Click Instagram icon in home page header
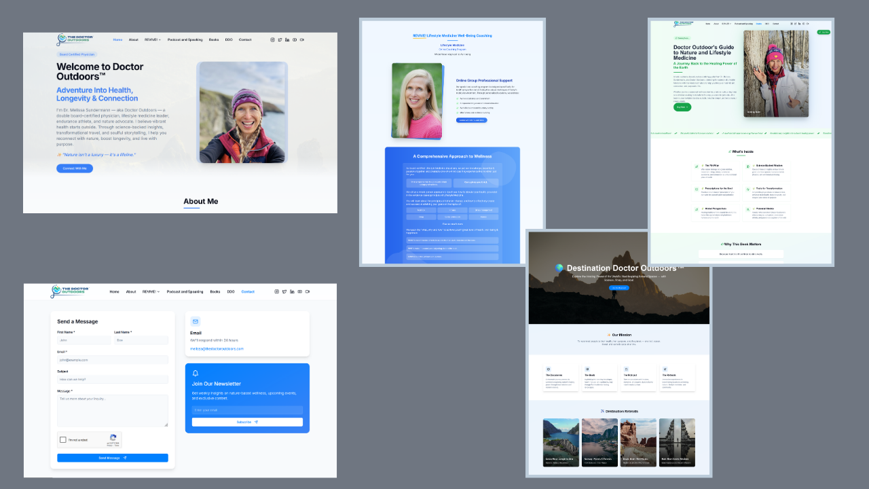This screenshot has width=869, height=489. coord(273,40)
